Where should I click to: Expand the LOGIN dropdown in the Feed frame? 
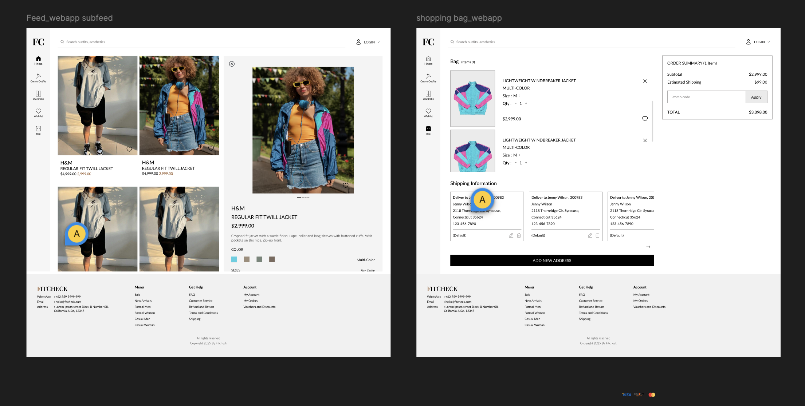[x=368, y=42]
